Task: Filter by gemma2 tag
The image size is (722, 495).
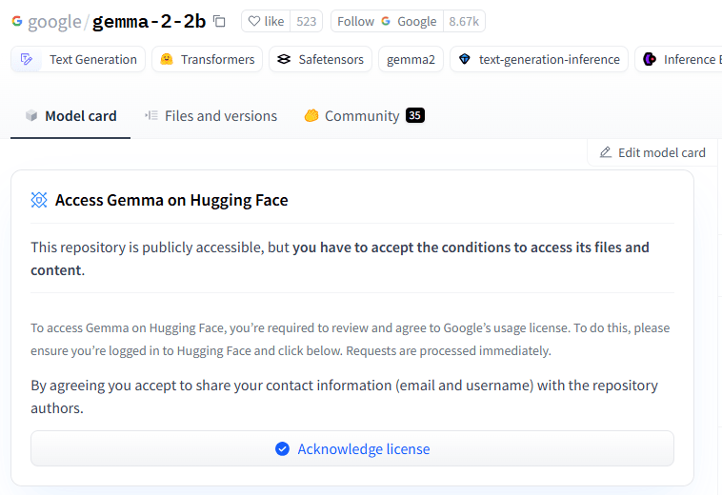Action: (x=411, y=59)
